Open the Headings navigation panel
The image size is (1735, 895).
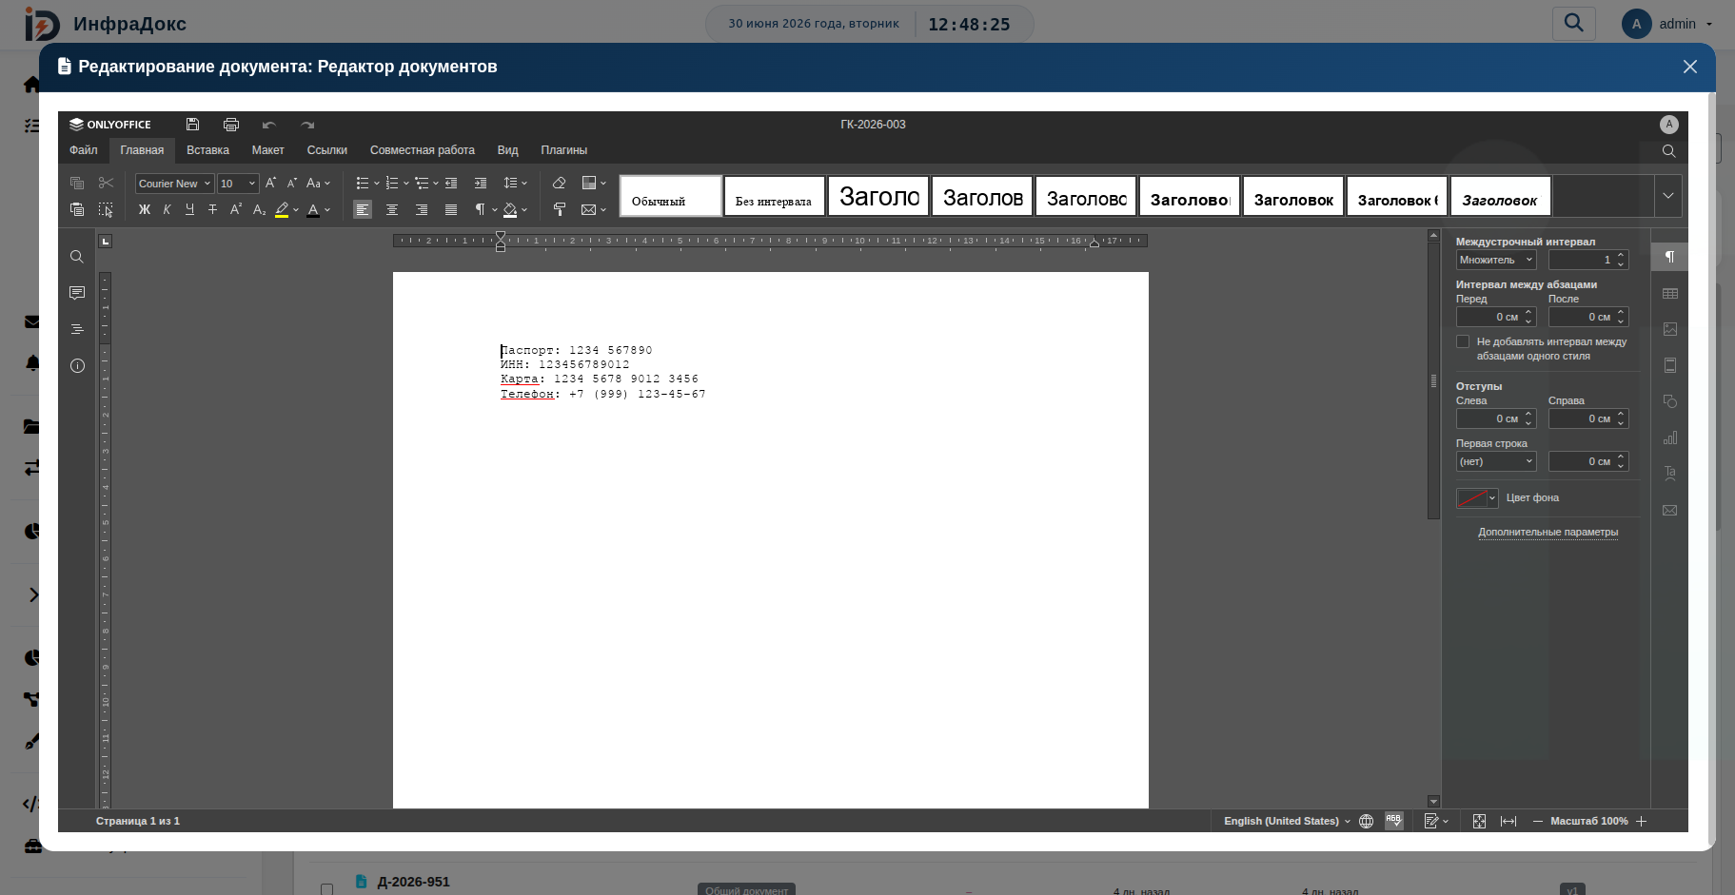77,329
